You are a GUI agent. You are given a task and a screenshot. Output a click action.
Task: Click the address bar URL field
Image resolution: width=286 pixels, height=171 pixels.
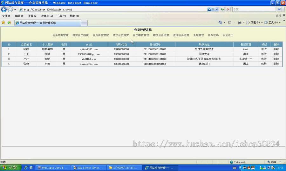(x=113, y=9)
